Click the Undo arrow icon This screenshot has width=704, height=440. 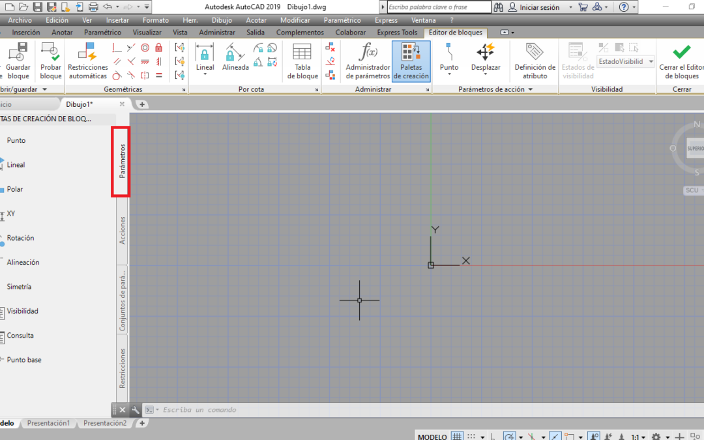click(x=108, y=7)
